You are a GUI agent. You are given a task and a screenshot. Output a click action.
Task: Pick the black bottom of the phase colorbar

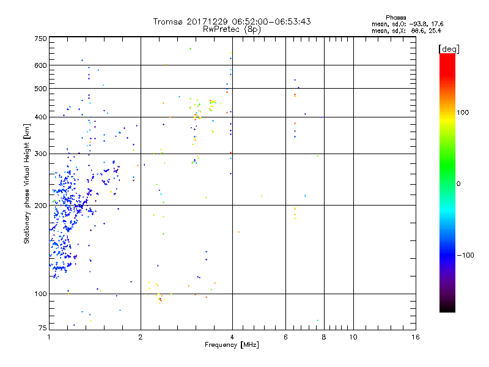[447, 309]
